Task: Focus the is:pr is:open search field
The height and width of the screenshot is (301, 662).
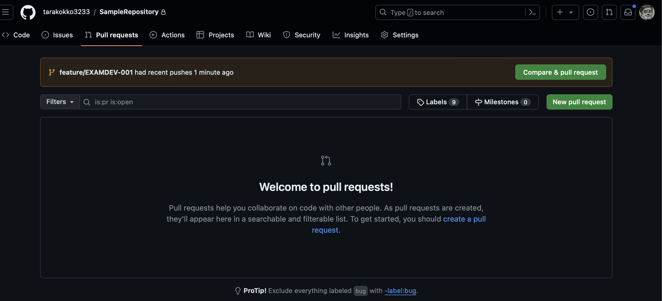Action: click(x=240, y=102)
